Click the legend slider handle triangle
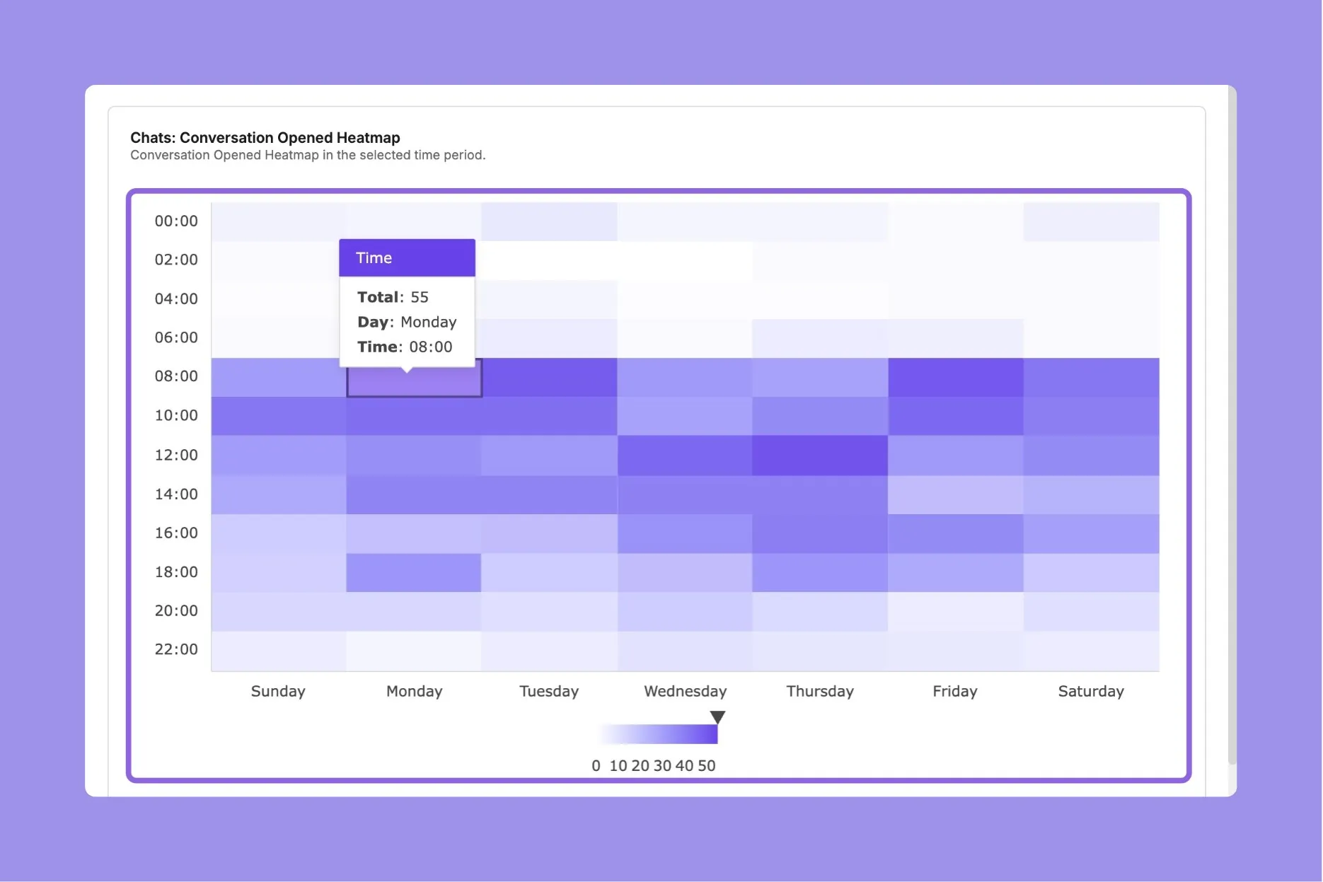This screenshot has height=882, width=1323. (x=717, y=717)
